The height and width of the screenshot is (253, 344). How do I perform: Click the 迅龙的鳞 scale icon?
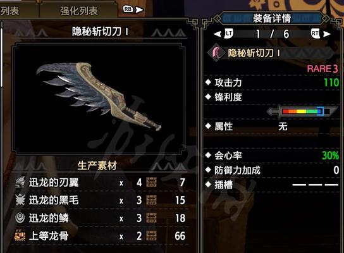pyautogui.click(x=20, y=218)
